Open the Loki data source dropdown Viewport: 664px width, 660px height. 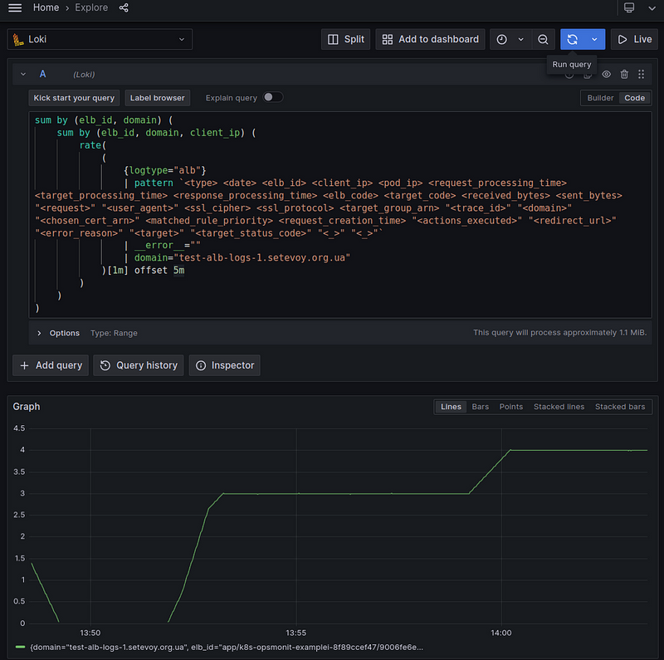click(100, 39)
